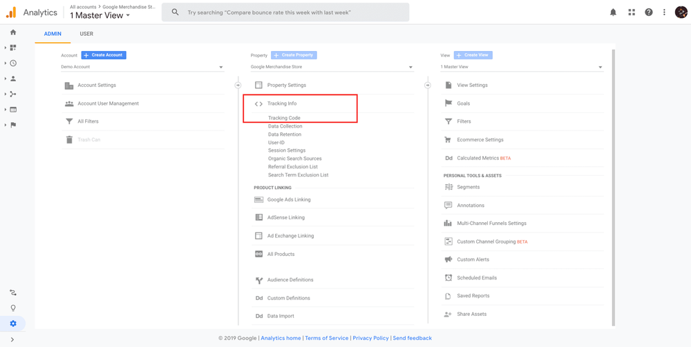Screen dimensions: 691x347
Task: Click the Create Account button
Action: point(104,55)
